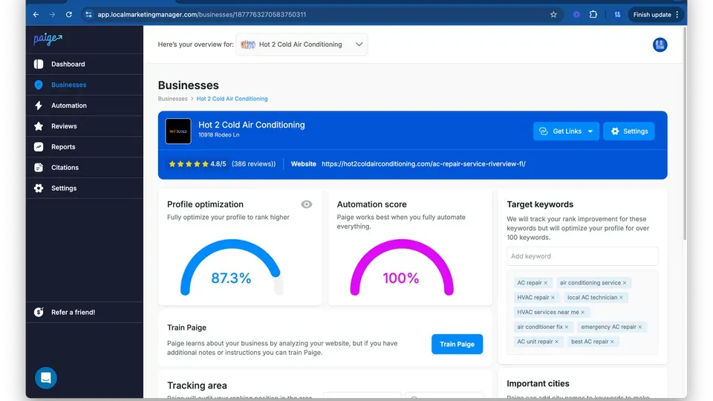The height and width of the screenshot is (401, 713).
Task: Click the Reviews star icon in sidebar
Action: [39, 126]
